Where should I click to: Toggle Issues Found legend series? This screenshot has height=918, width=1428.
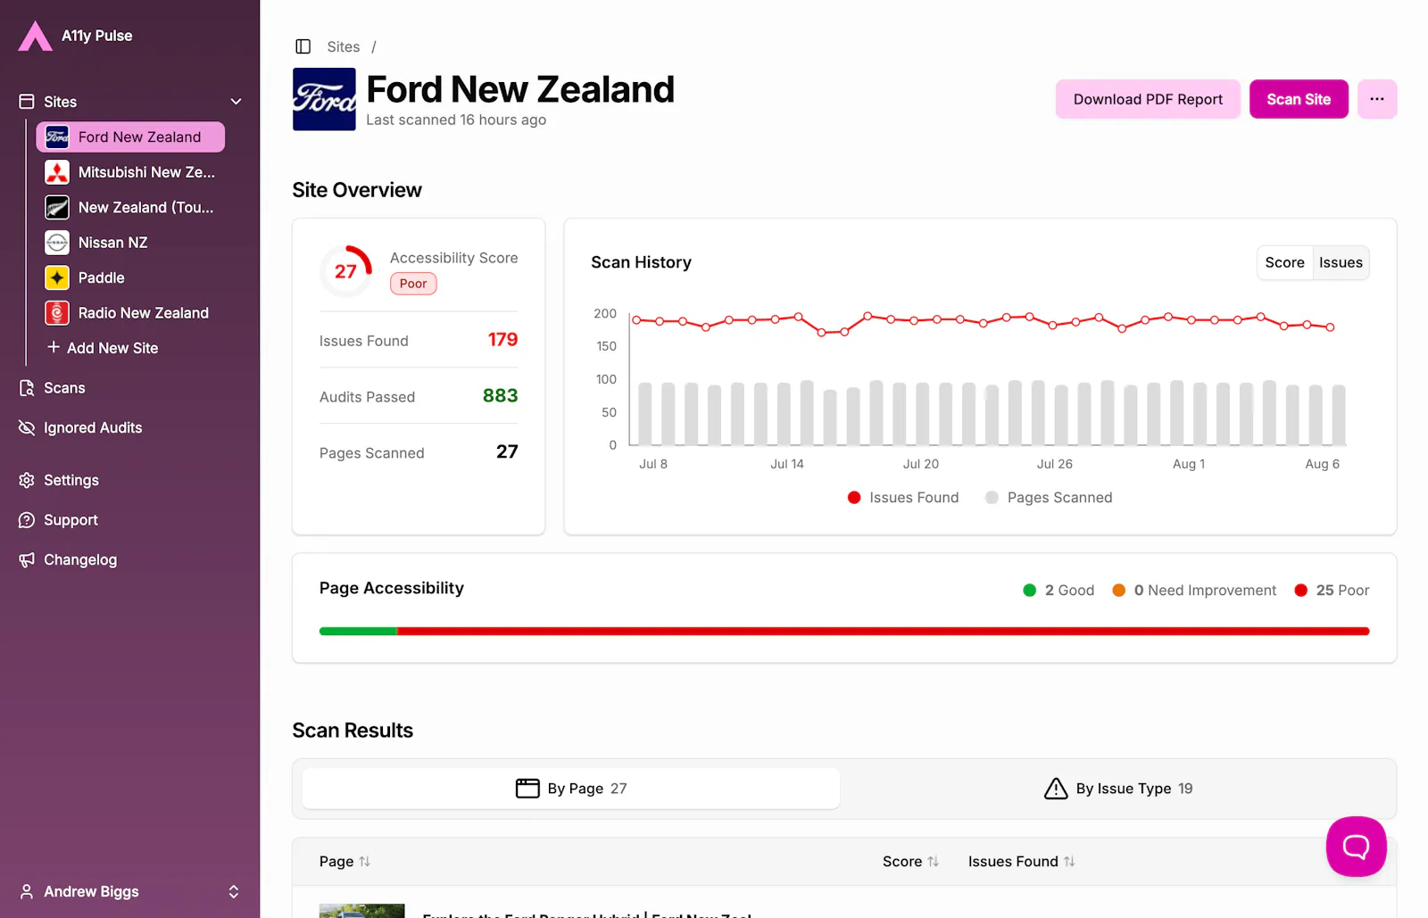903,498
